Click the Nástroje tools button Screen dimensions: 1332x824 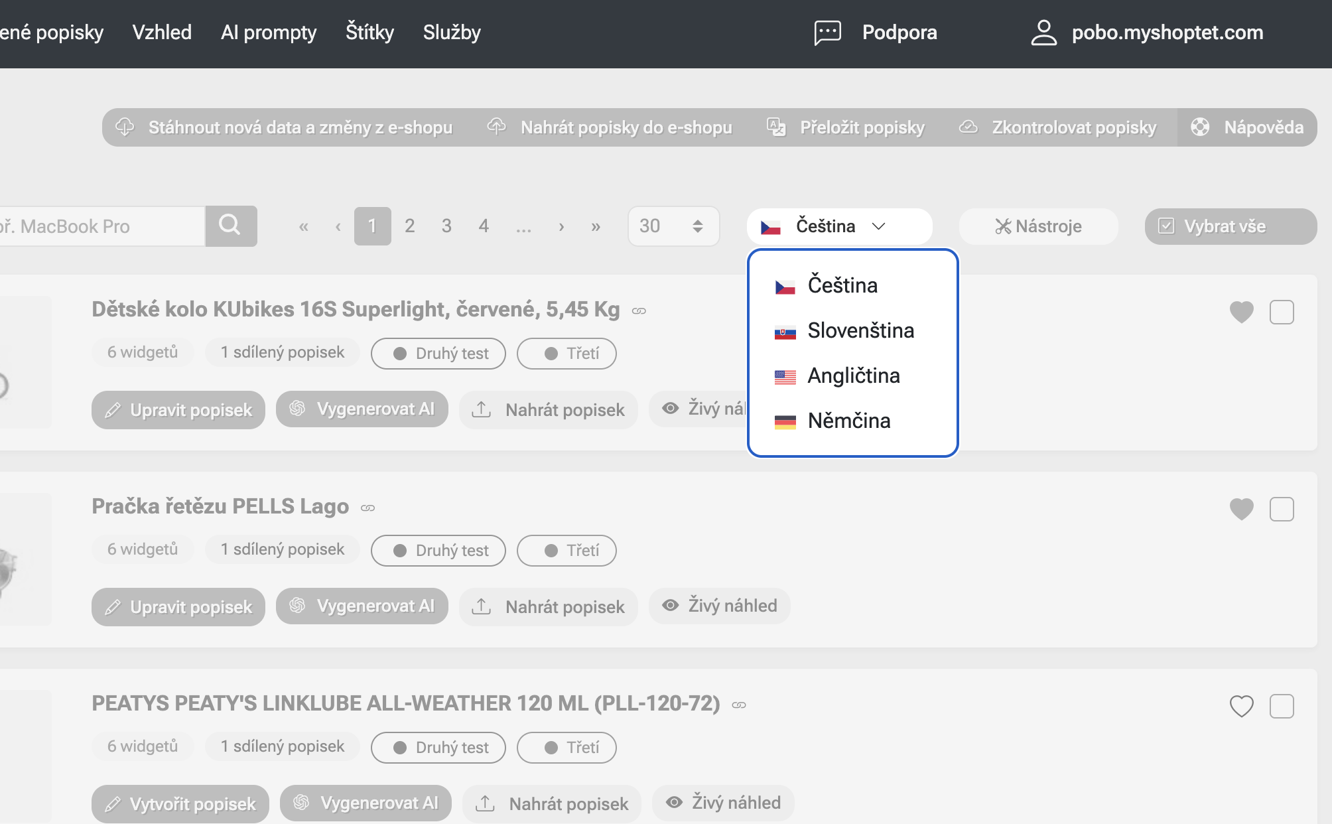(x=1038, y=226)
